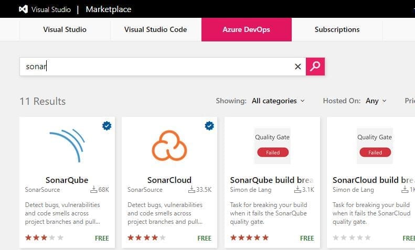This screenshot has width=415, height=250.
Task: Click the SonarCloud orange cloud logo
Action: 169,145
